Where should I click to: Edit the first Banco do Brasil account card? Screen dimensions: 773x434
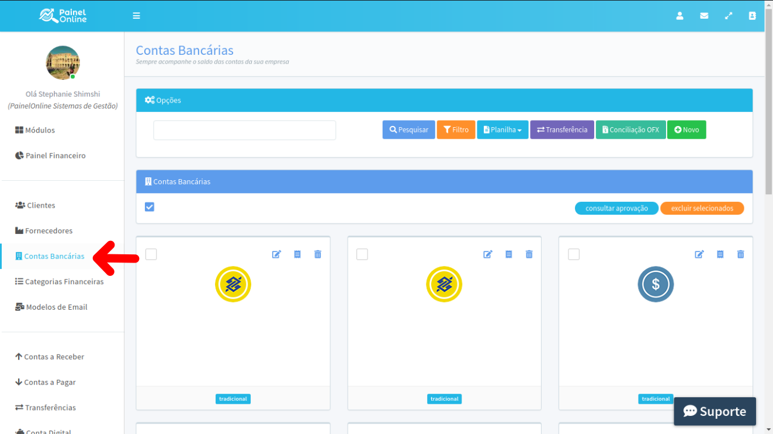276,254
